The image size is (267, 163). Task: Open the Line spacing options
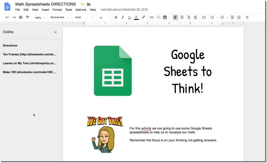pos(204,17)
